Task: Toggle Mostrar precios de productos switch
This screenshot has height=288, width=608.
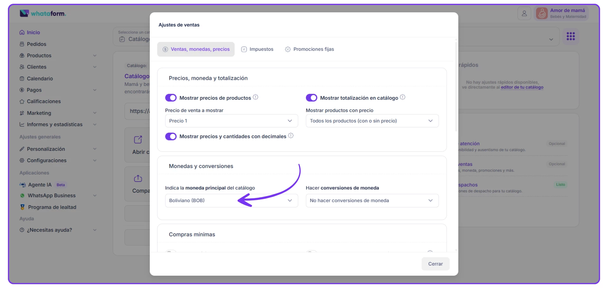Action: pyautogui.click(x=171, y=98)
